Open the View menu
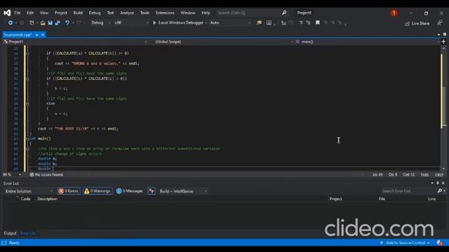Image resolution: width=449 pixels, height=252 pixels. 44,13
